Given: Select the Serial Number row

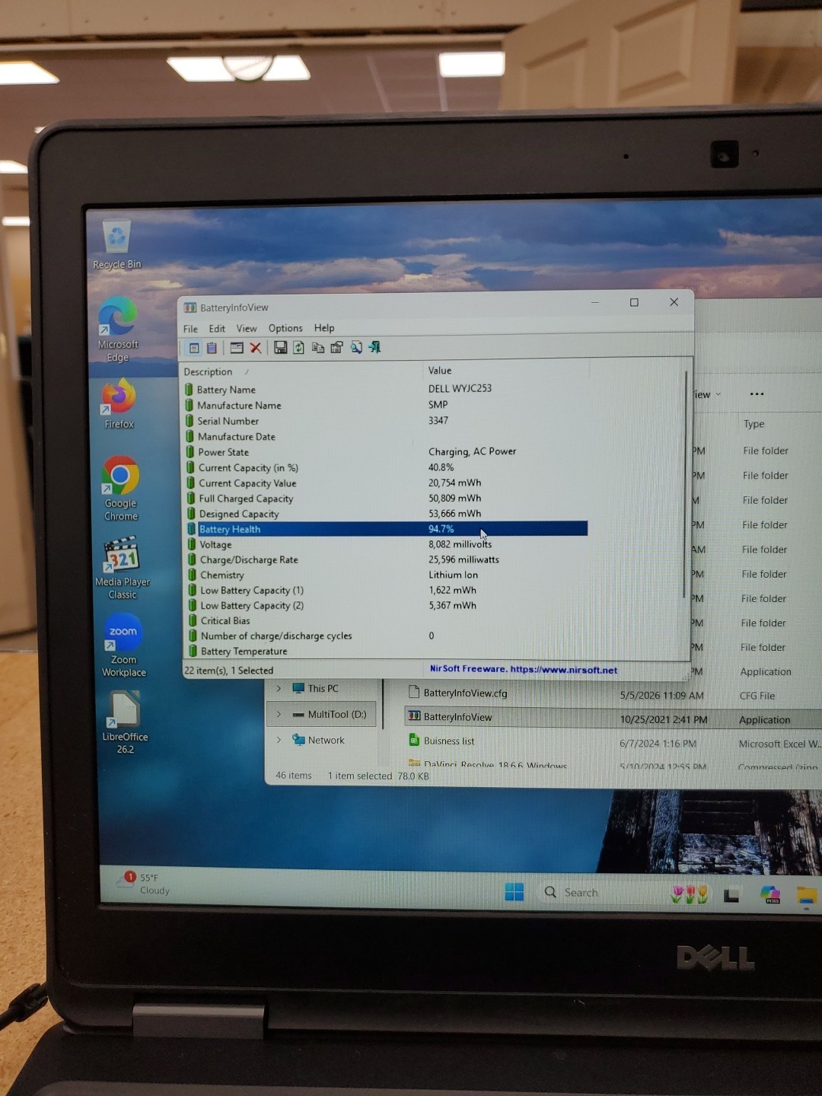Looking at the screenshot, I should (385, 421).
